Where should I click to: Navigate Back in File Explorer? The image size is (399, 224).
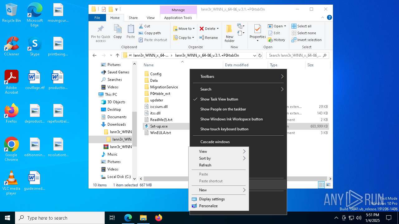point(94,55)
